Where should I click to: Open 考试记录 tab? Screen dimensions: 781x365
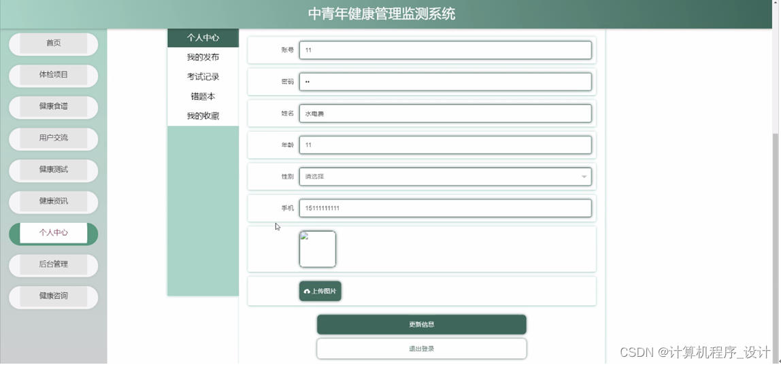[203, 77]
